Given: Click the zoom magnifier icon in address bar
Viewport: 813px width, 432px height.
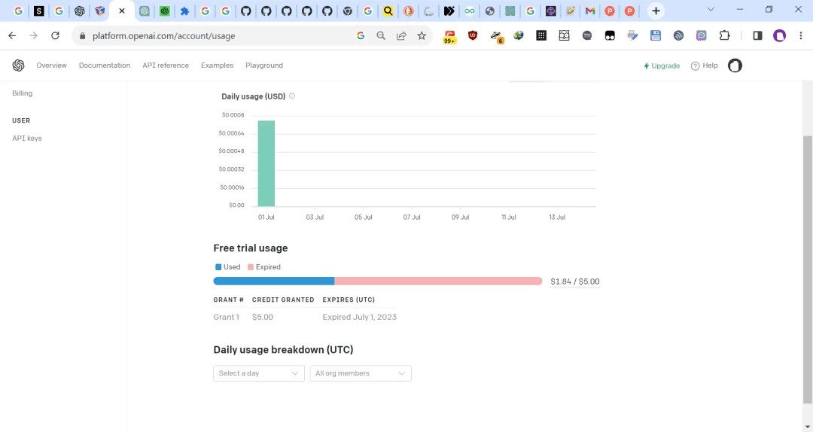Looking at the screenshot, I should (x=381, y=36).
